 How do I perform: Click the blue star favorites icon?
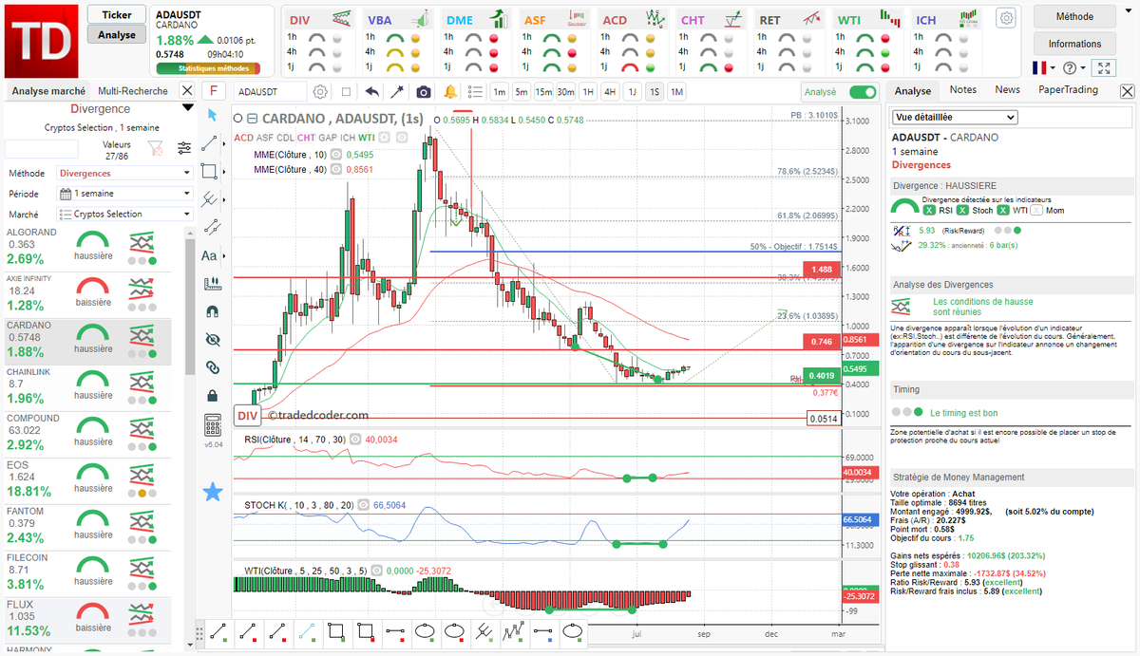click(x=213, y=491)
